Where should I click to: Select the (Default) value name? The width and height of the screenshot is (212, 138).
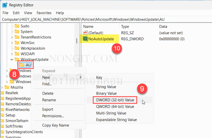pos(96,33)
